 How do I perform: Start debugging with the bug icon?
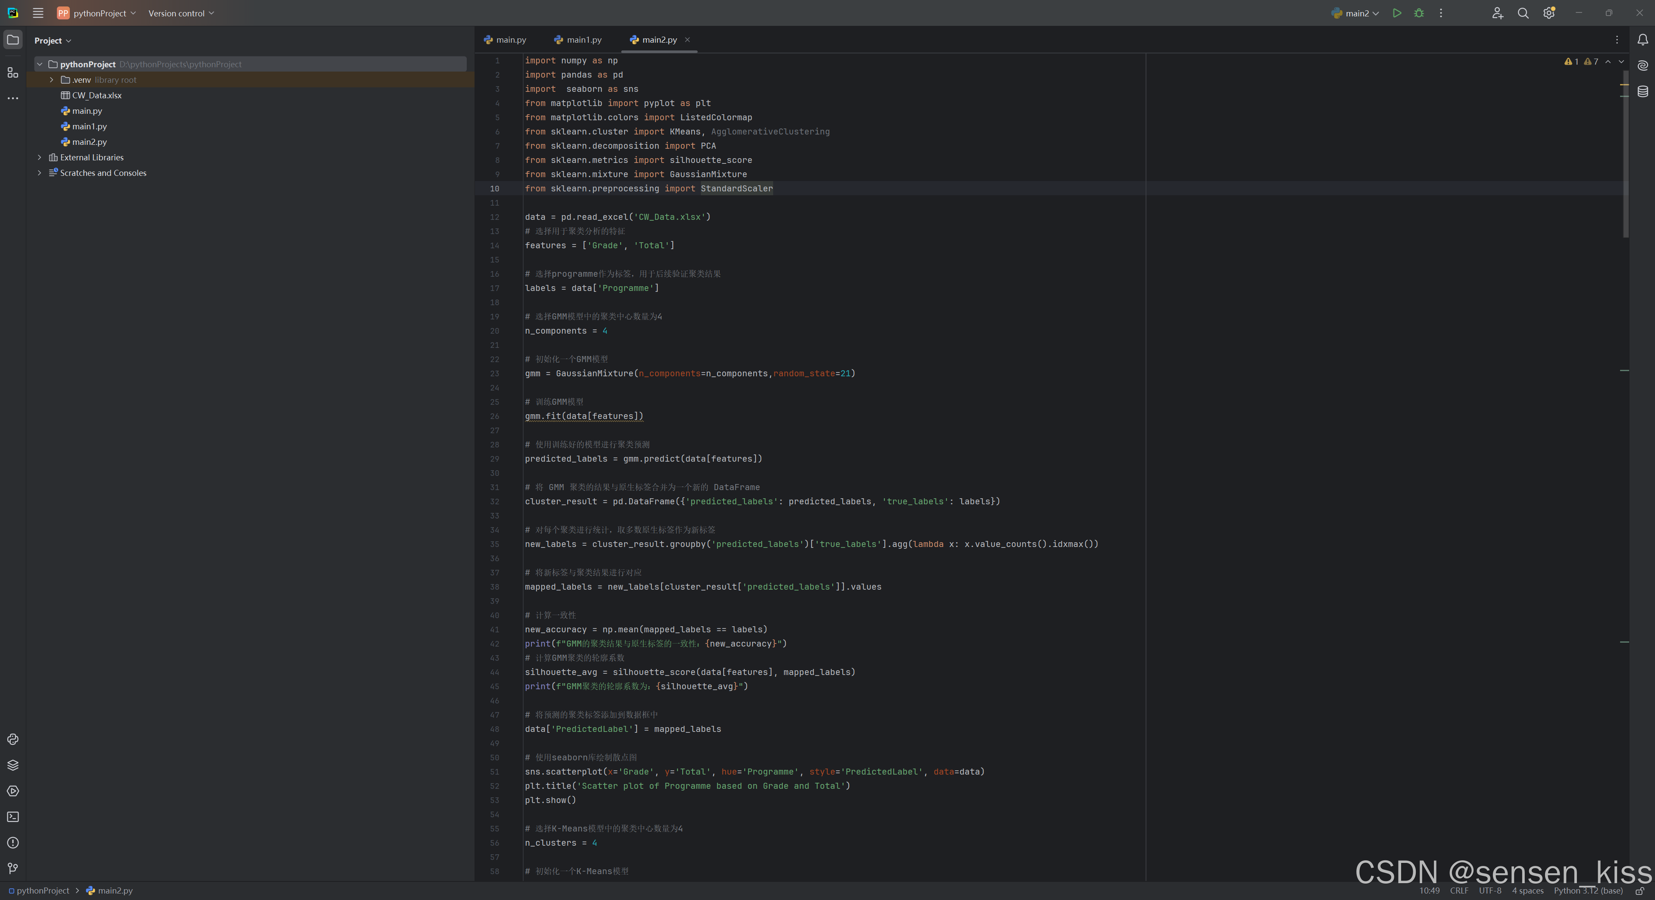1418,13
